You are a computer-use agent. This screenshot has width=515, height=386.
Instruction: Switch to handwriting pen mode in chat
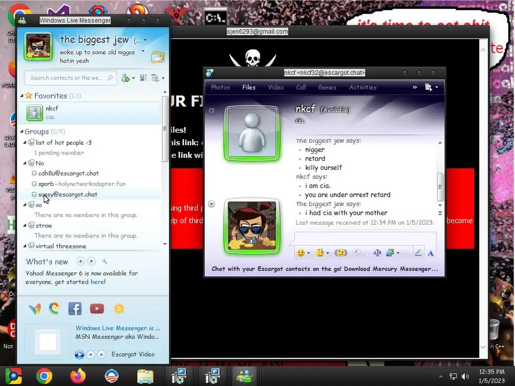[x=418, y=253]
